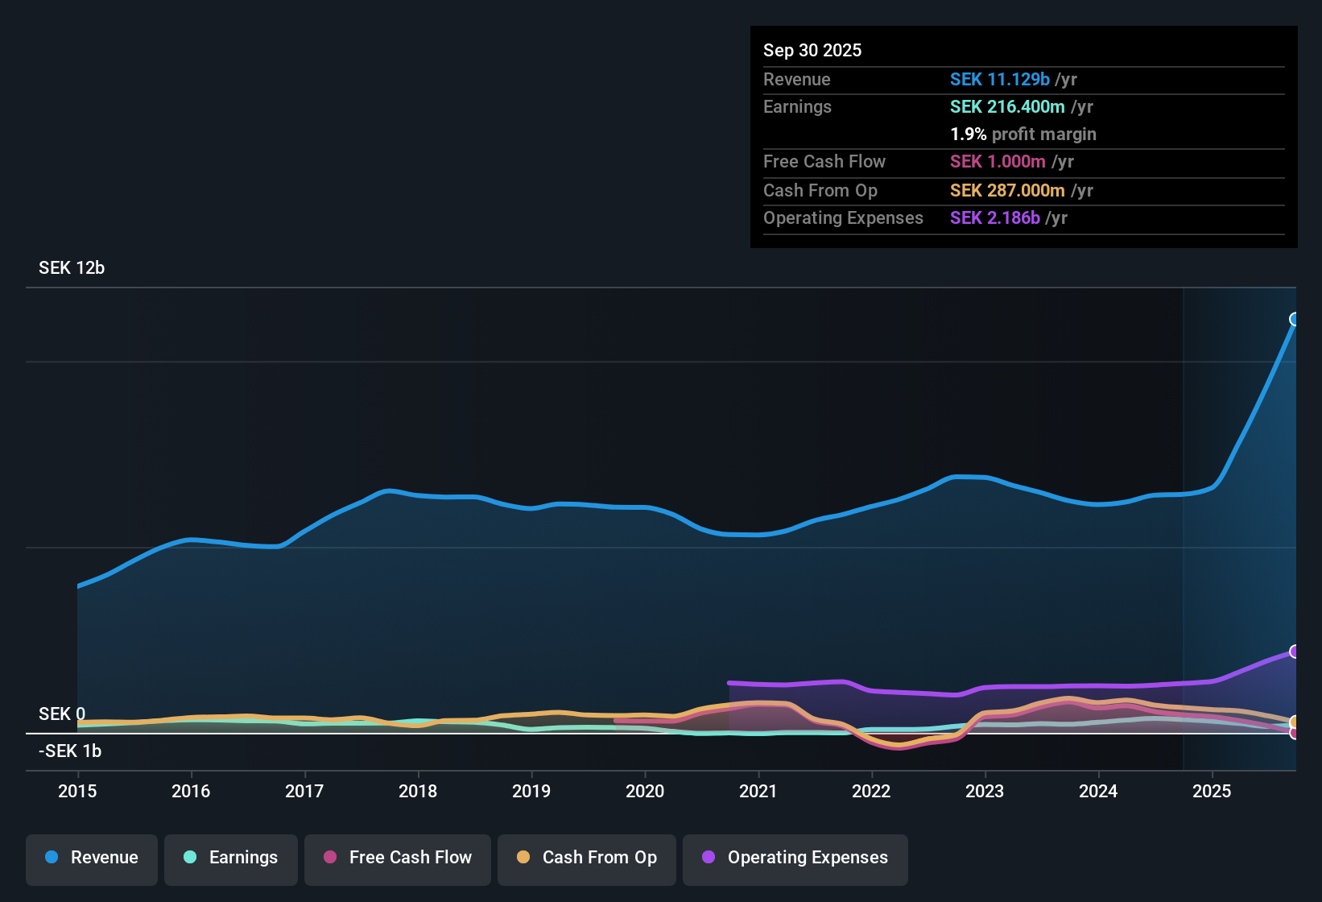Click the 1.9% profit margin text
The height and width of the screenshot is (902, 1322).
[1023, 134]
